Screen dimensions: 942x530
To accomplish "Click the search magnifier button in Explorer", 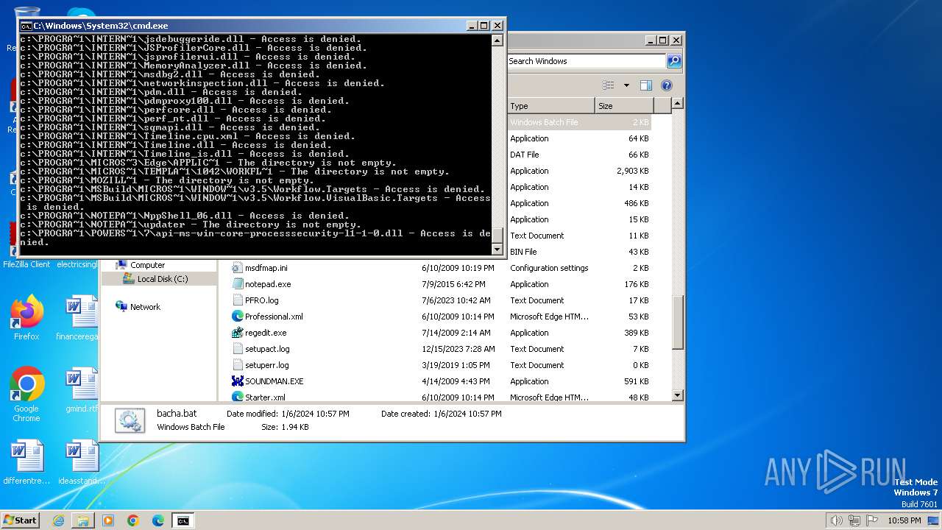I will click(673, 61).
